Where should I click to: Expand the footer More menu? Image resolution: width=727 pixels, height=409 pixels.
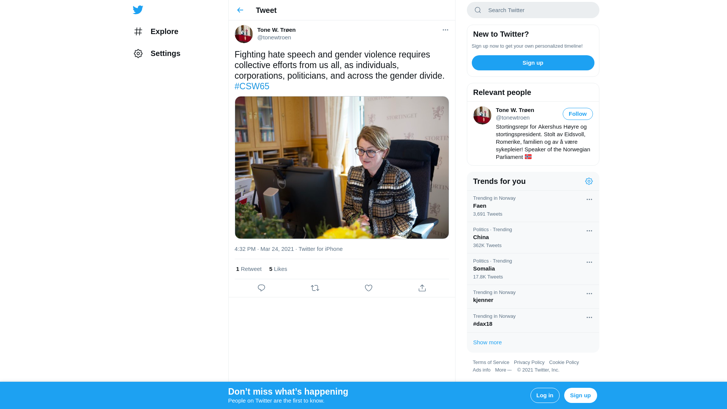pos(503,370)
